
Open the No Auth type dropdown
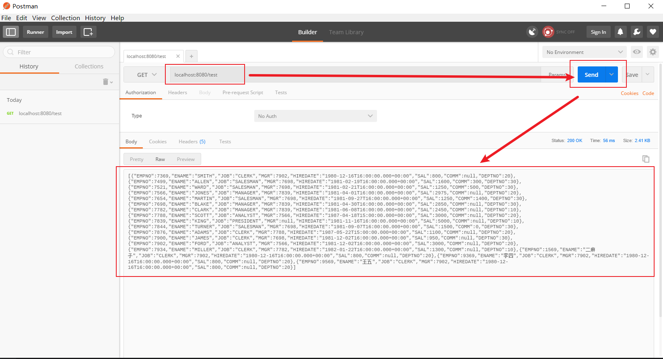point(315,116)
